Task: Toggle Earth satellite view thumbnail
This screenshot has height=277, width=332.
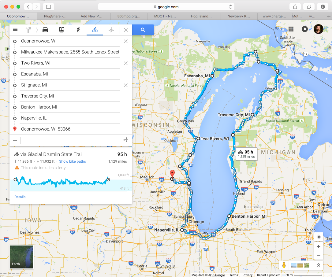Action: pyautogui.click(x=21, y=257)
